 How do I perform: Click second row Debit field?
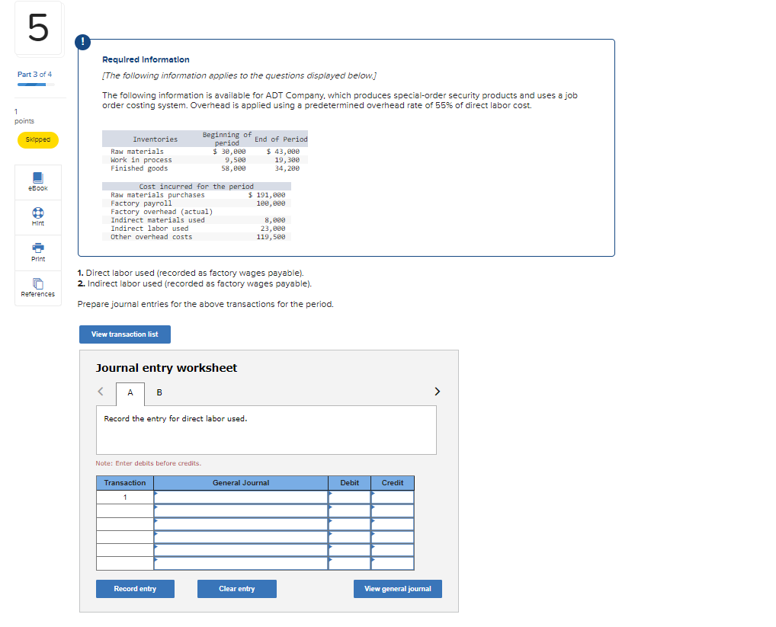coord(350,510)
